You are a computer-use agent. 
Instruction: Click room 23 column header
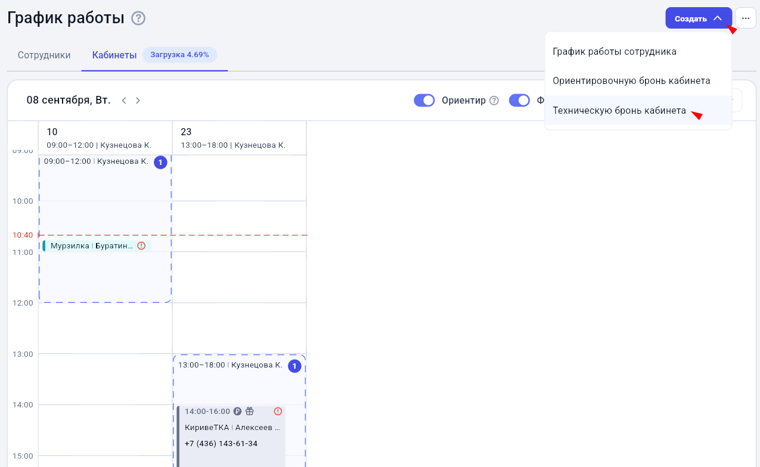(240, 138)
